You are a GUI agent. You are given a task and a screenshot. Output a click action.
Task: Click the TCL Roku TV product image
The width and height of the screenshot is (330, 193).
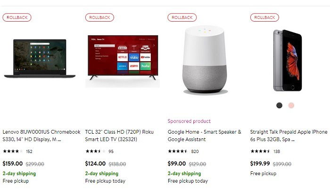pos(123,60)
